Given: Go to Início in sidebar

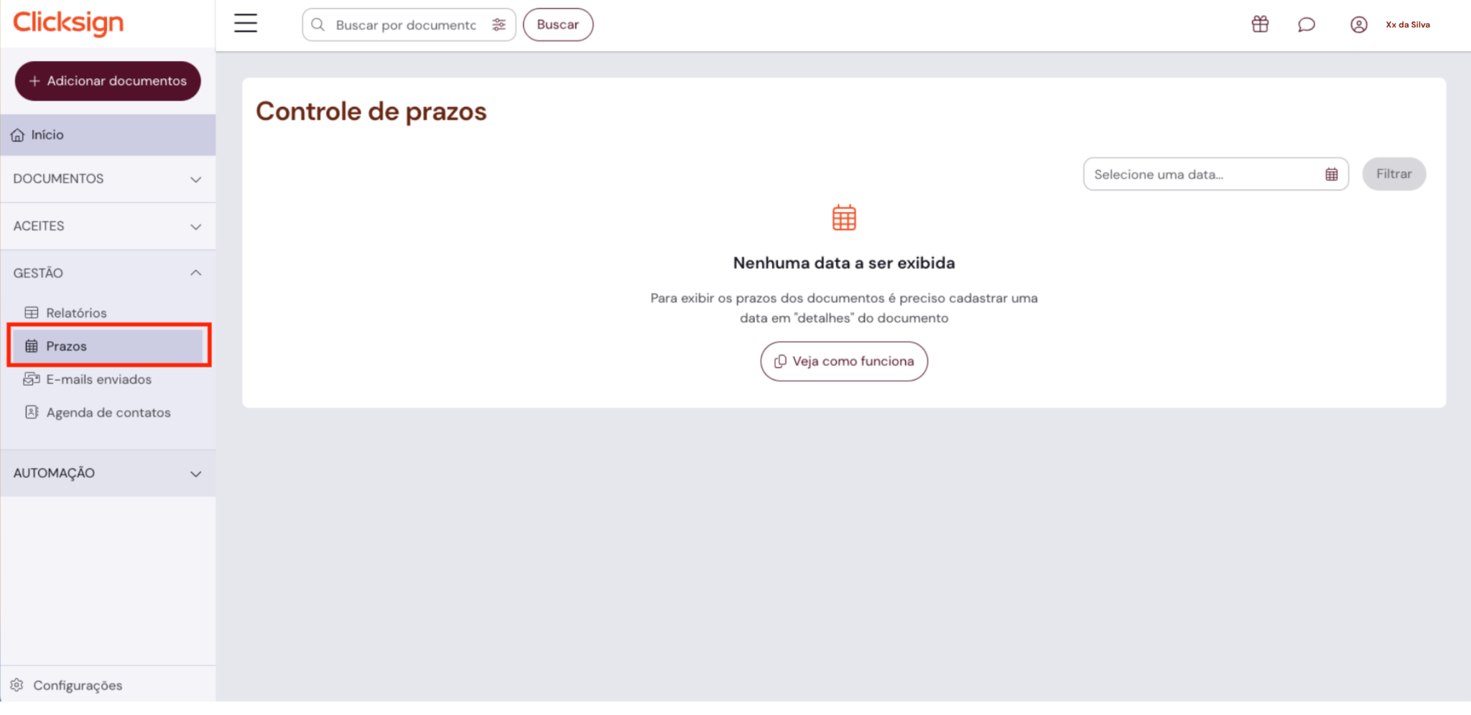Looking at the screenshot, I should click(108, 135).
